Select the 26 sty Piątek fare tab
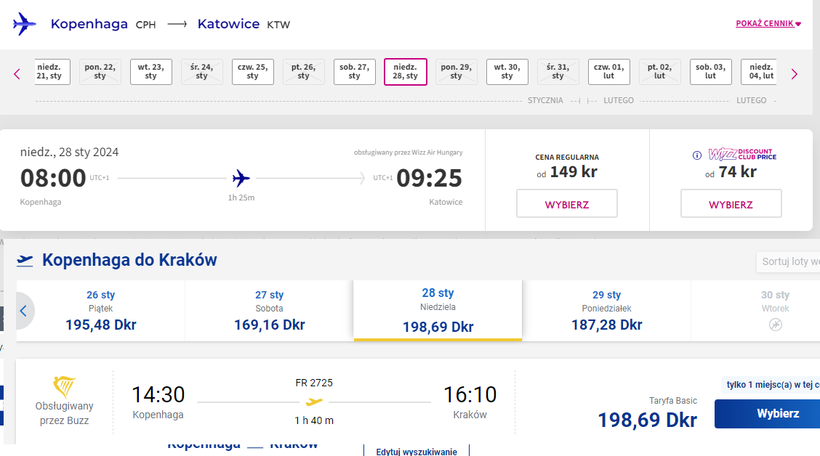 (x=100, y=311)
